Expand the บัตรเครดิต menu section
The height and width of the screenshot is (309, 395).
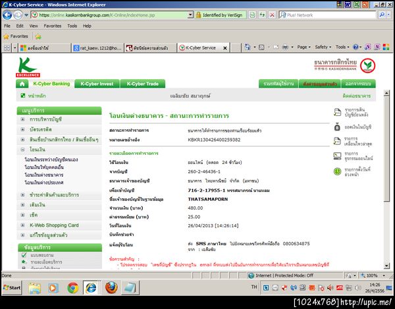(22, 129)
